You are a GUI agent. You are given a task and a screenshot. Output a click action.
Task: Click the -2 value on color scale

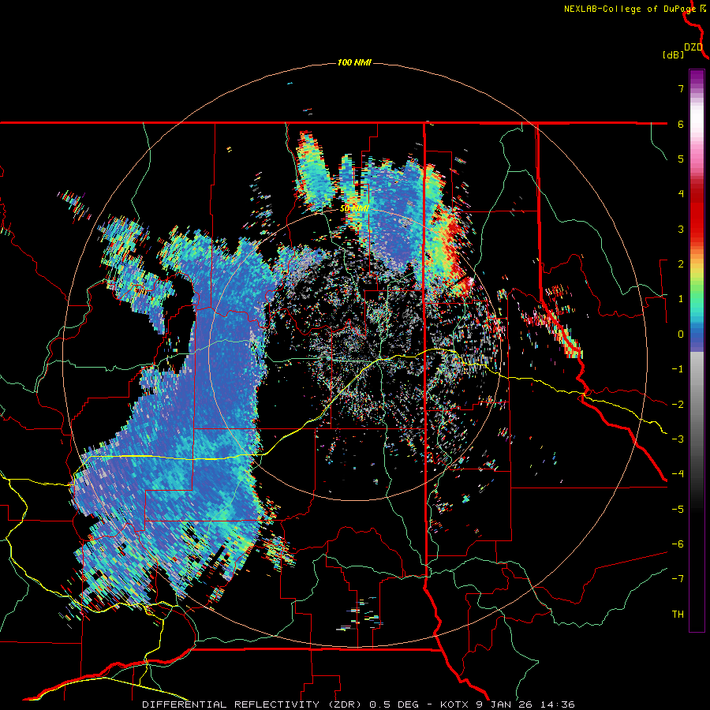678,405
